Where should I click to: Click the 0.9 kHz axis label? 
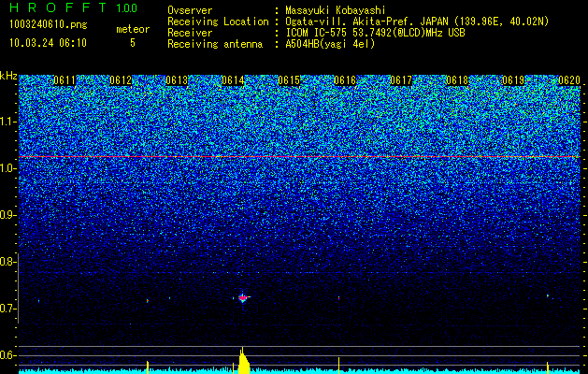(x=7, y=215)
